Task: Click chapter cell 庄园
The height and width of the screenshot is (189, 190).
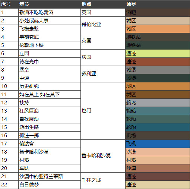Action: tap(50, 53)
